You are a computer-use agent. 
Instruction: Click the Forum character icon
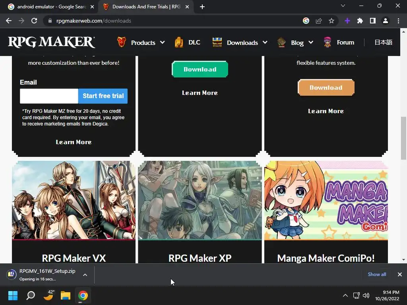coord(328,42)
